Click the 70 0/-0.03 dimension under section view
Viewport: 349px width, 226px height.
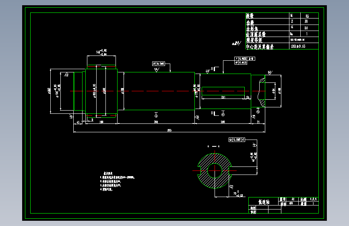point(238,193)
